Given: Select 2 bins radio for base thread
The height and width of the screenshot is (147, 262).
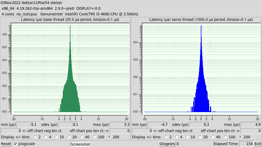Looking at the screenshot, I should [x=35, y=137].
